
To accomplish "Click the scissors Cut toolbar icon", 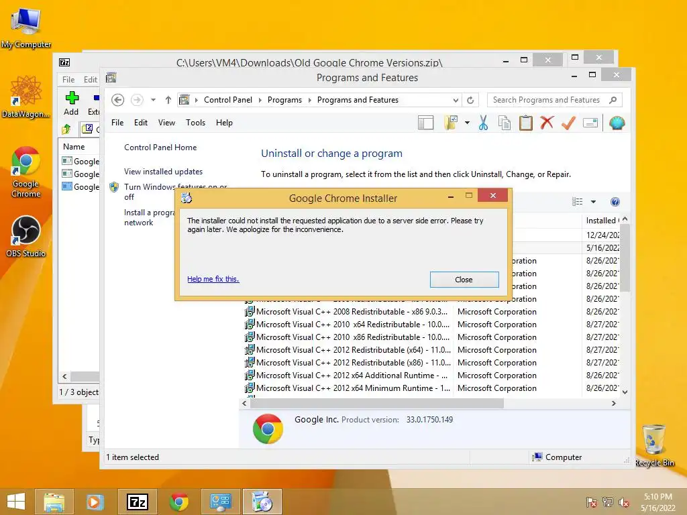I will [483, 123].
